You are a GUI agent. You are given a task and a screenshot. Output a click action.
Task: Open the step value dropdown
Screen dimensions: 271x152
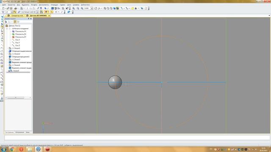pyautogui.click(x=12, y=12)
